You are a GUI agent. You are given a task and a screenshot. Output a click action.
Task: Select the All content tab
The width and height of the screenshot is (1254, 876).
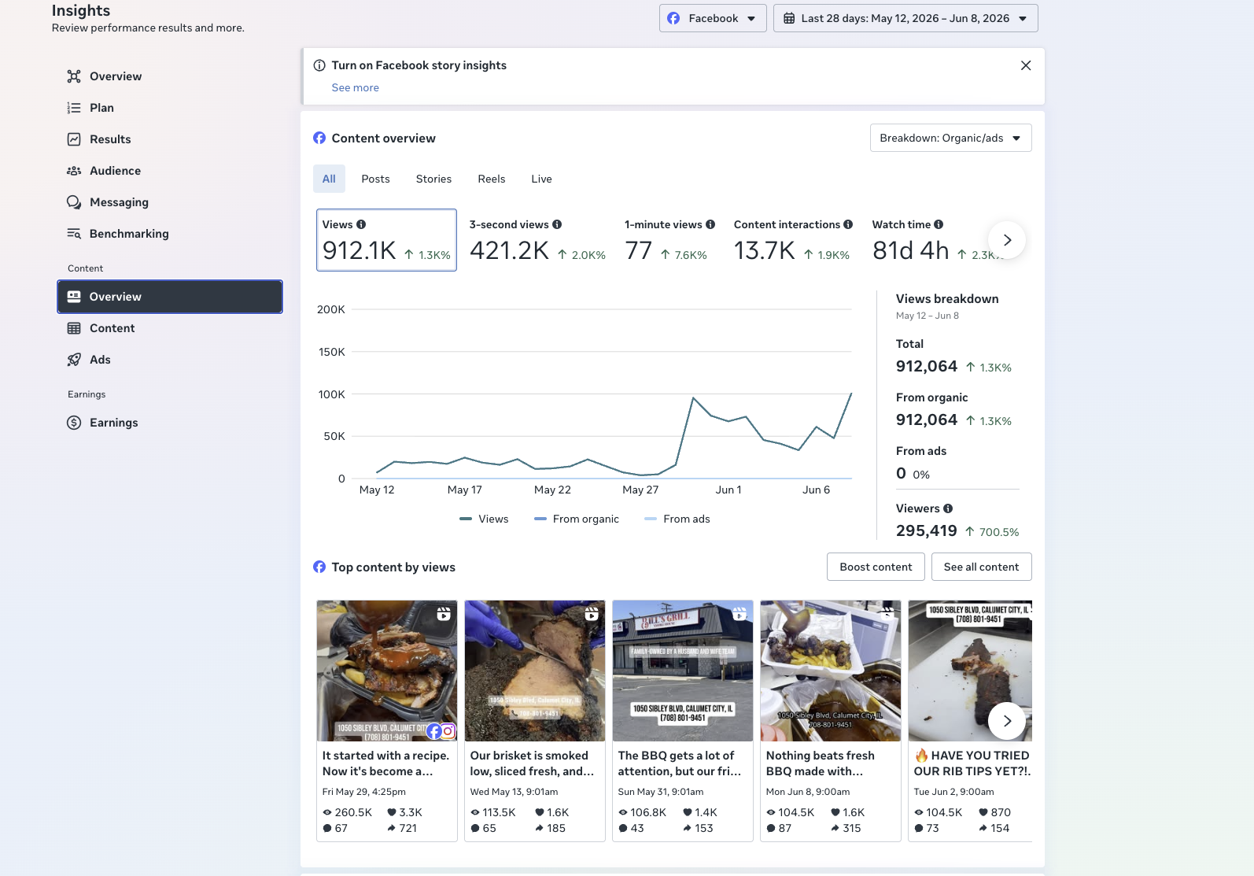pyautogui.click(x=329, y=179)
